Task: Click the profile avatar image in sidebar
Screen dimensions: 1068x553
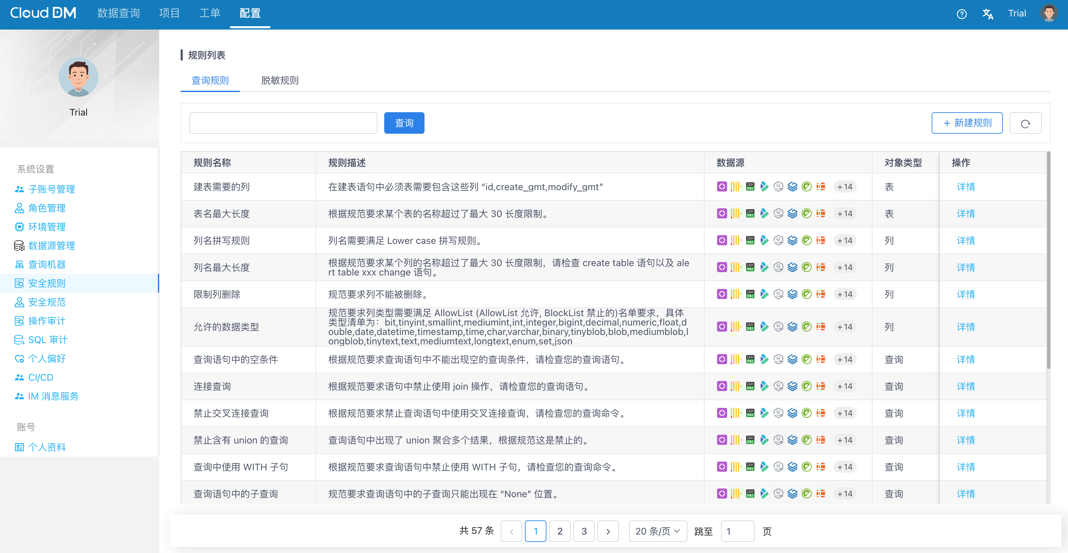Action: click(78, 77)
